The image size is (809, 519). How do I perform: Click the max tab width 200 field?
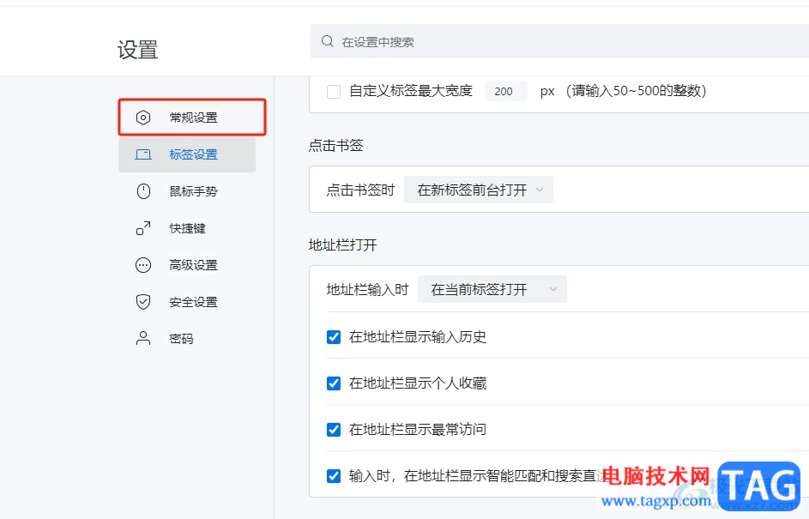(504, 91)
